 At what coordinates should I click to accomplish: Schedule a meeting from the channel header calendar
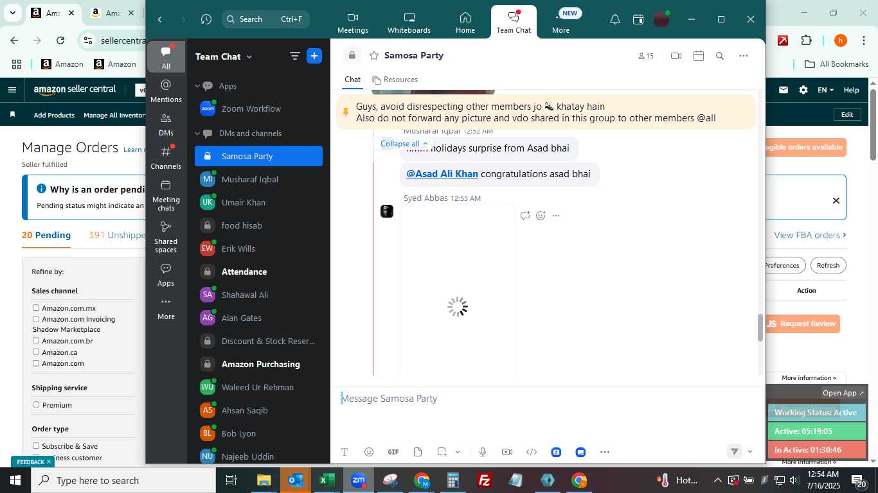tap(699, 56)
